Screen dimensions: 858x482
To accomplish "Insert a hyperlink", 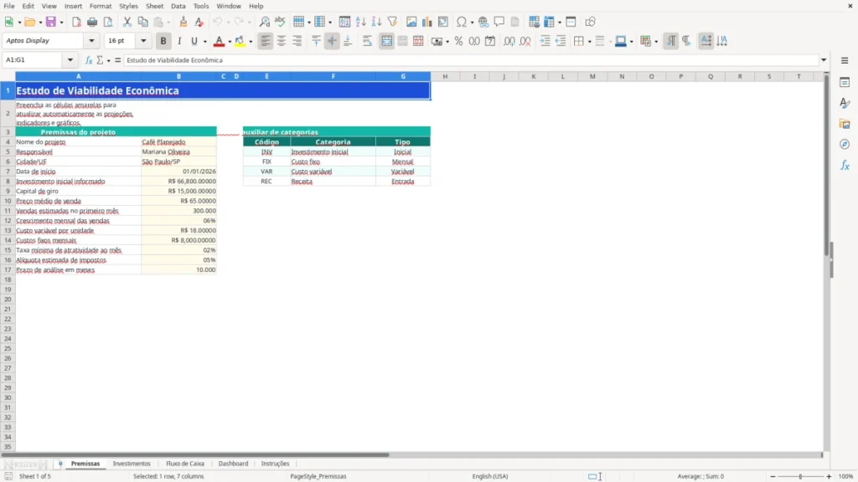I will [483, 22].
